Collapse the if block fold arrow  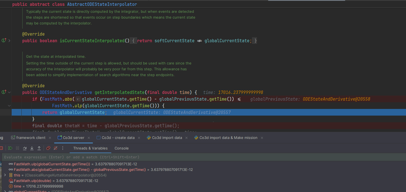pos(9,106)
